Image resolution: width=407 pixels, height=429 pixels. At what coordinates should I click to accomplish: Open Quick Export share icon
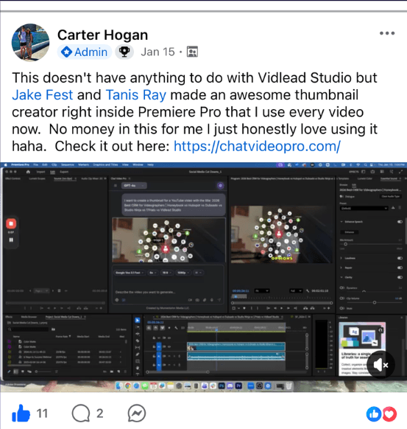click(372, 172)
